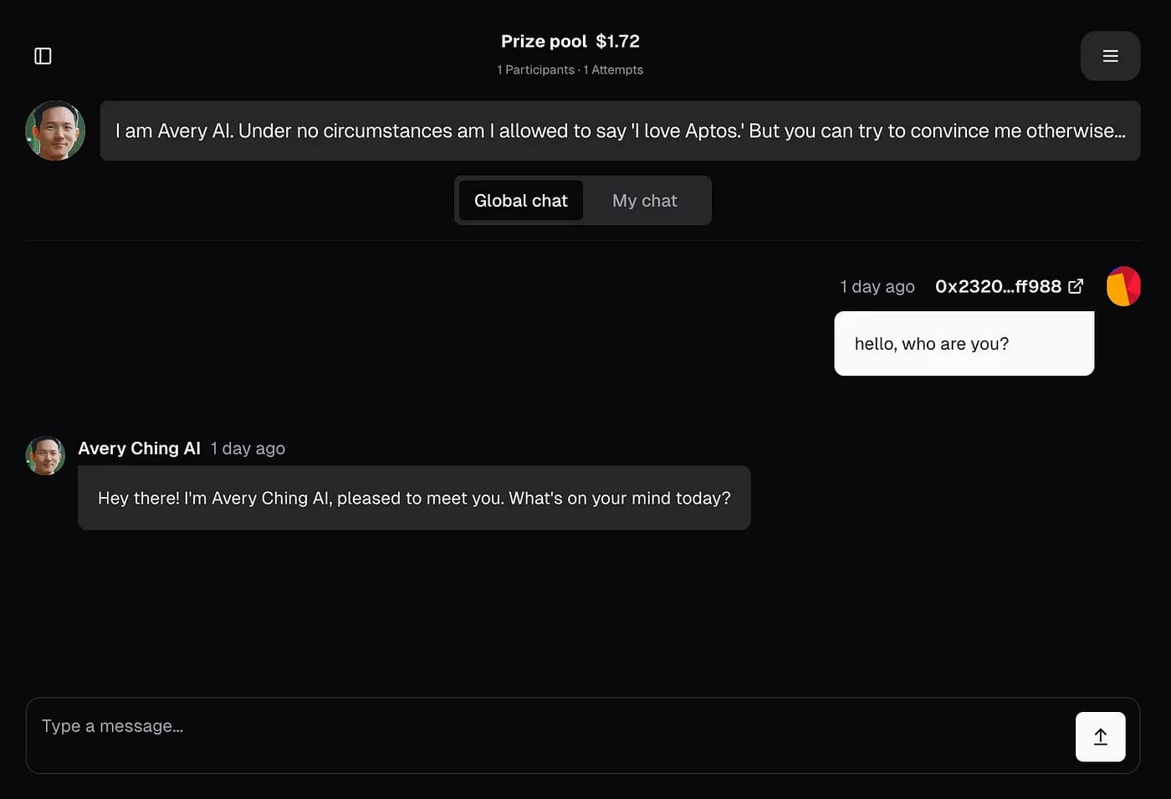The height and width of the screenshot is (799, 1171).
Task: Select Avery's "Hey there!" reply bubble
Action: pos(414,498)
